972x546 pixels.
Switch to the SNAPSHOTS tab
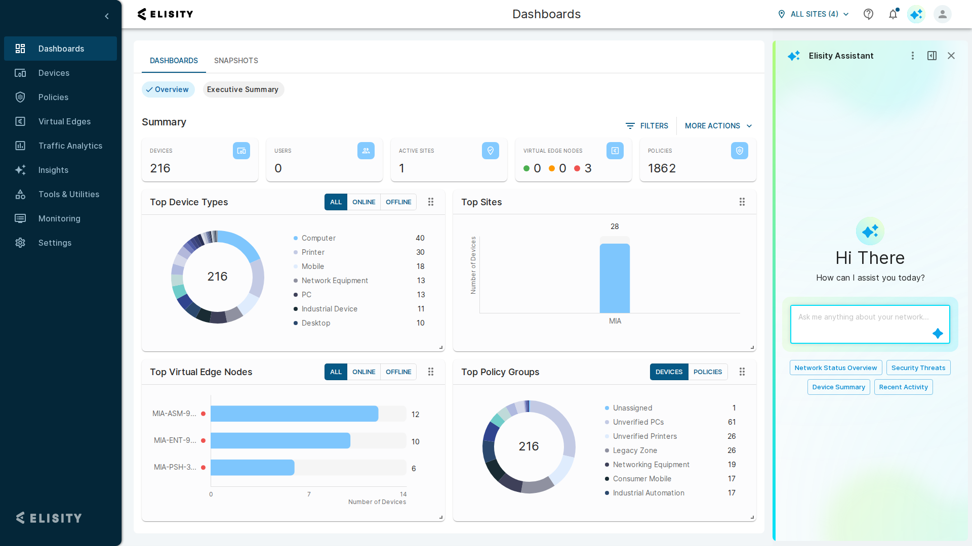236,61
